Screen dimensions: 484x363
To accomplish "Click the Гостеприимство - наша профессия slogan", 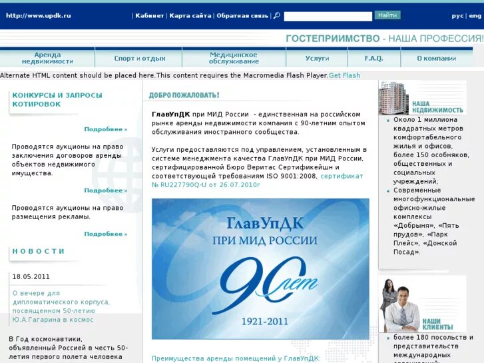I will (384, 39).
